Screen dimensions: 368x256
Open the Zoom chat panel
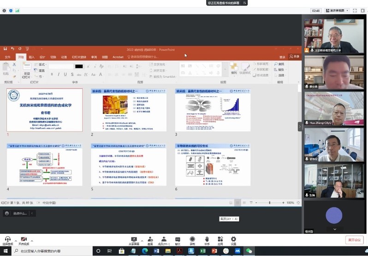tap(178, 239)
